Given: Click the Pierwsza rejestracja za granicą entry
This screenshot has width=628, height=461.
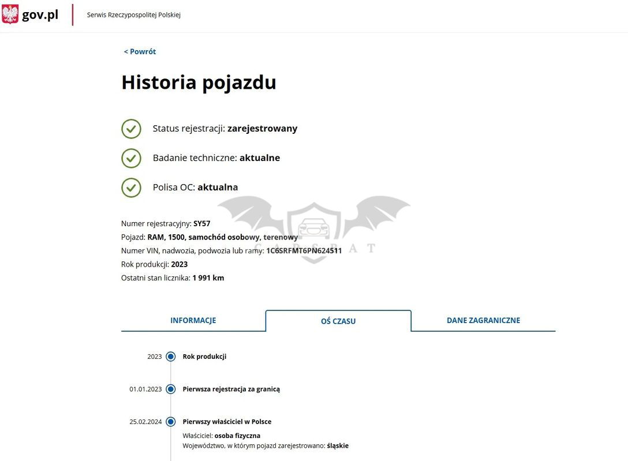Looking at the screenshot, I should [x=231, y=389].
